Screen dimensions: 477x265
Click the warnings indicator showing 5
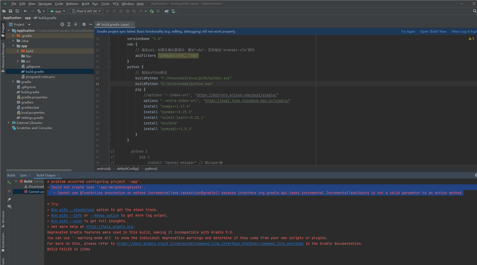pos(471,39)
